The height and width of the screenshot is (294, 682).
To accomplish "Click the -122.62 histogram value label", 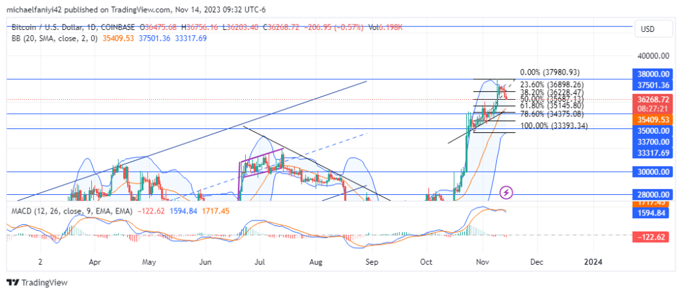I will pyautogui.click(x=652, y=237).
